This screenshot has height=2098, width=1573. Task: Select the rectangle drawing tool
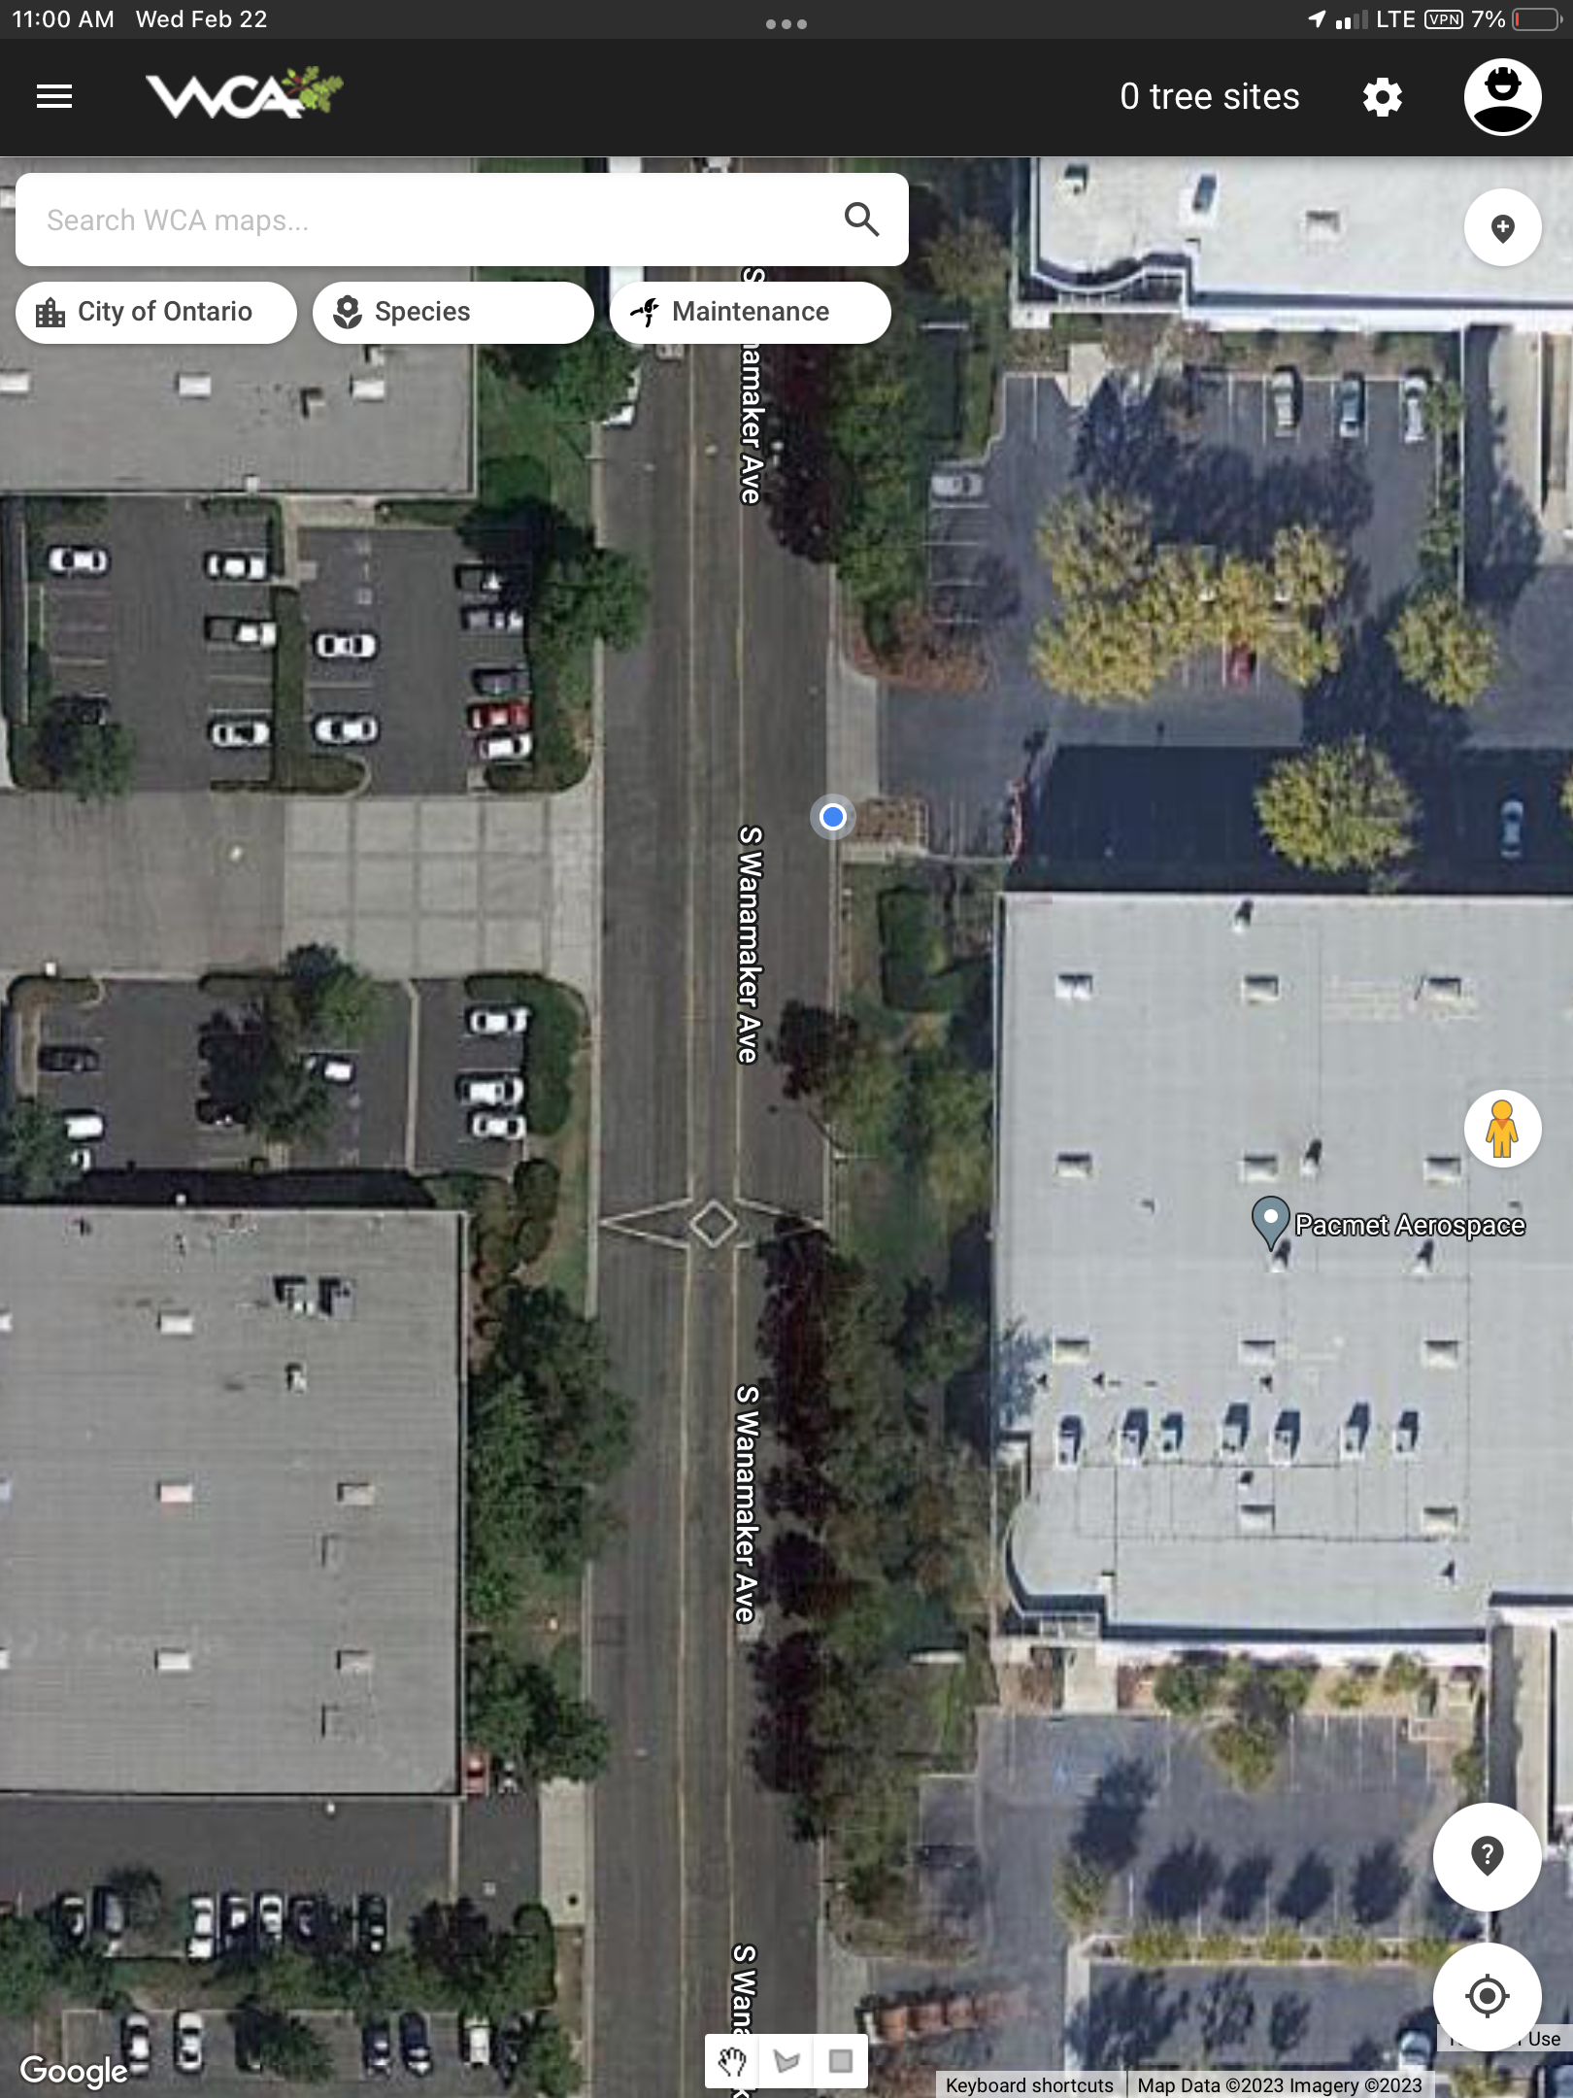[x=841, y=2061]
